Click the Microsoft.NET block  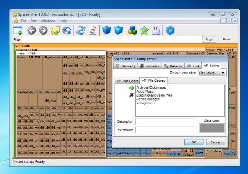click(x=196, y=54)
